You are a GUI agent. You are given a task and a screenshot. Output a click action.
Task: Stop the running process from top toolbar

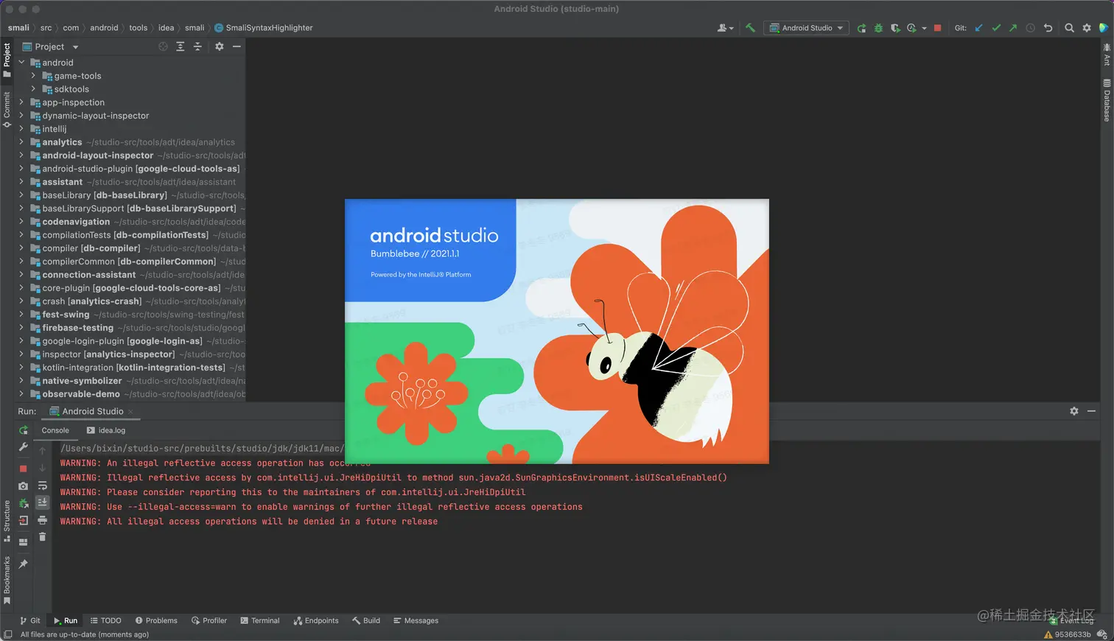[937, 28]
